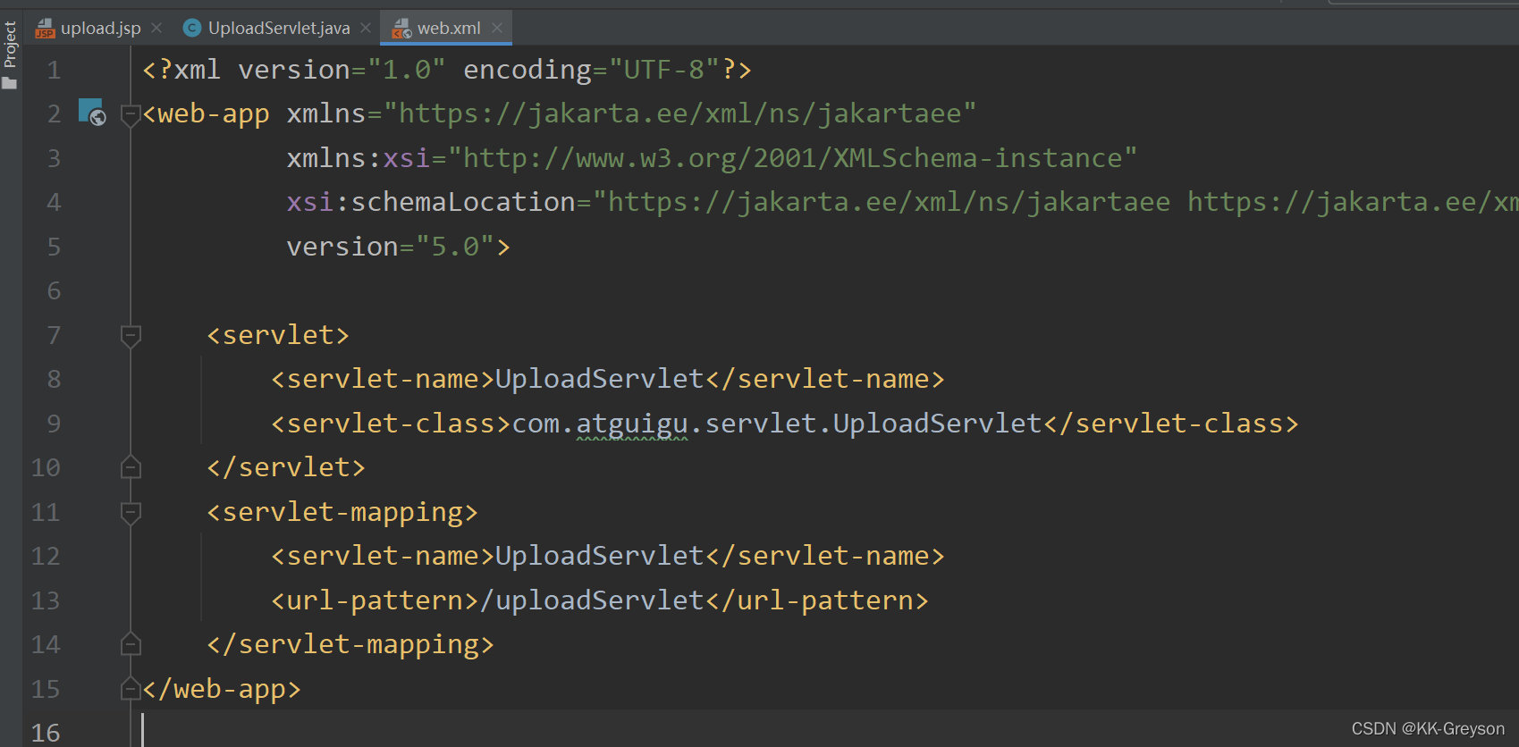Click the closing </servlet-mapping> tag
The height and width of the screenshot is (747, 1519).
[x=350, y=644]
